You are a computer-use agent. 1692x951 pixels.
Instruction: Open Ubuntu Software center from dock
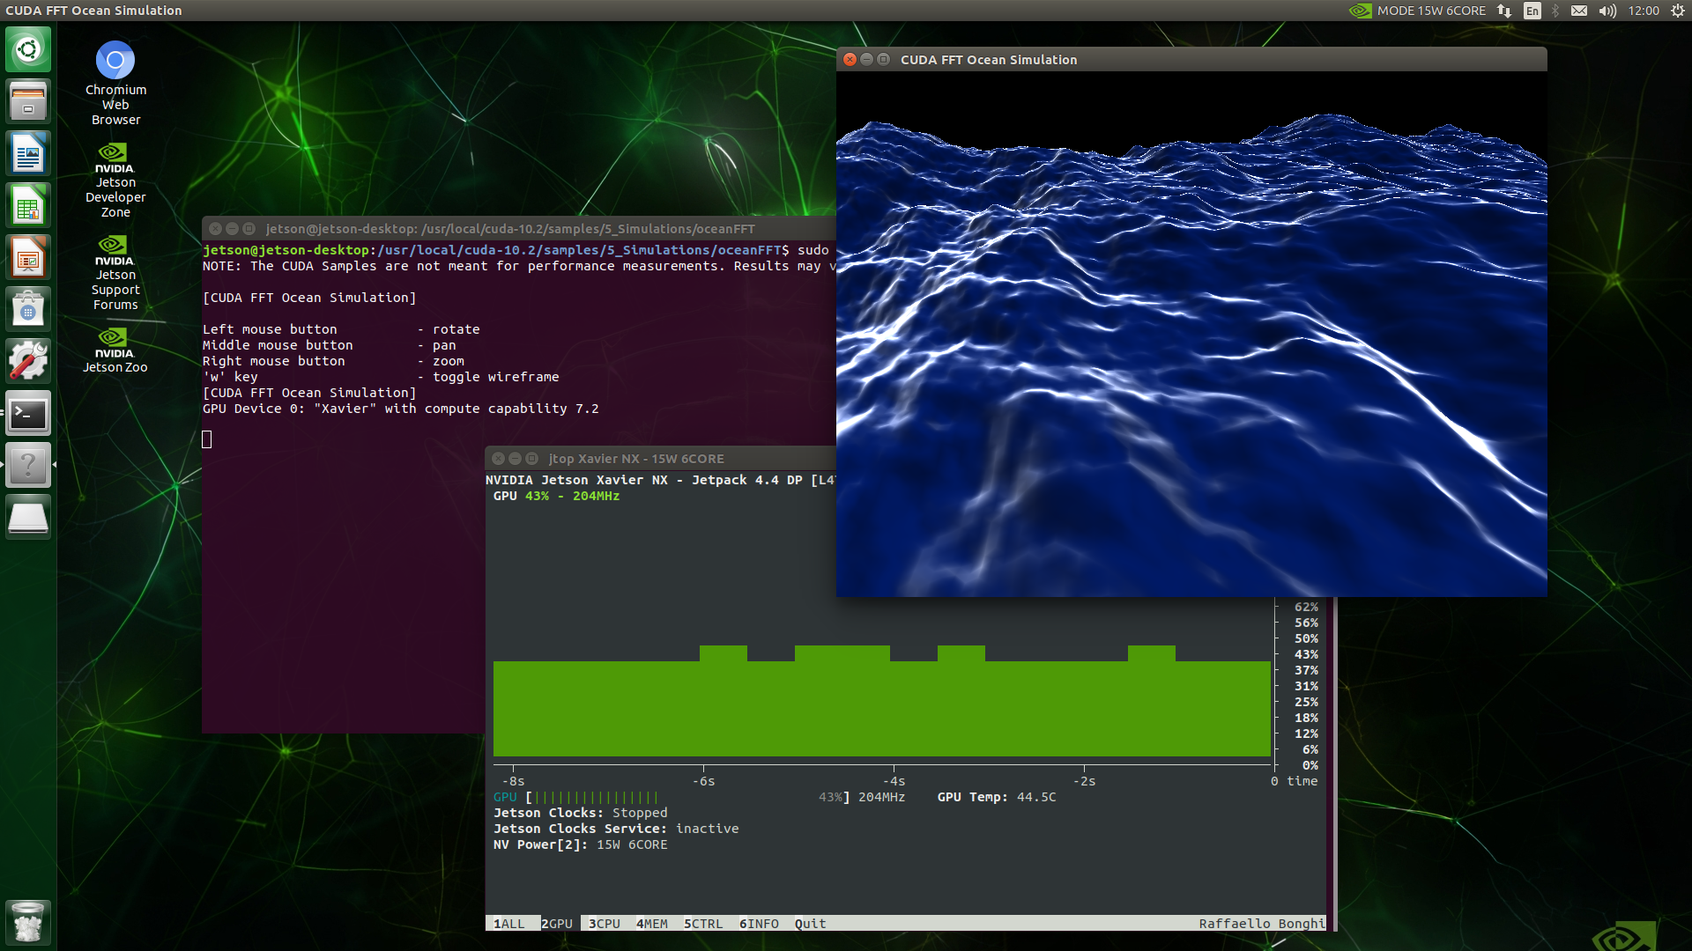28,309
